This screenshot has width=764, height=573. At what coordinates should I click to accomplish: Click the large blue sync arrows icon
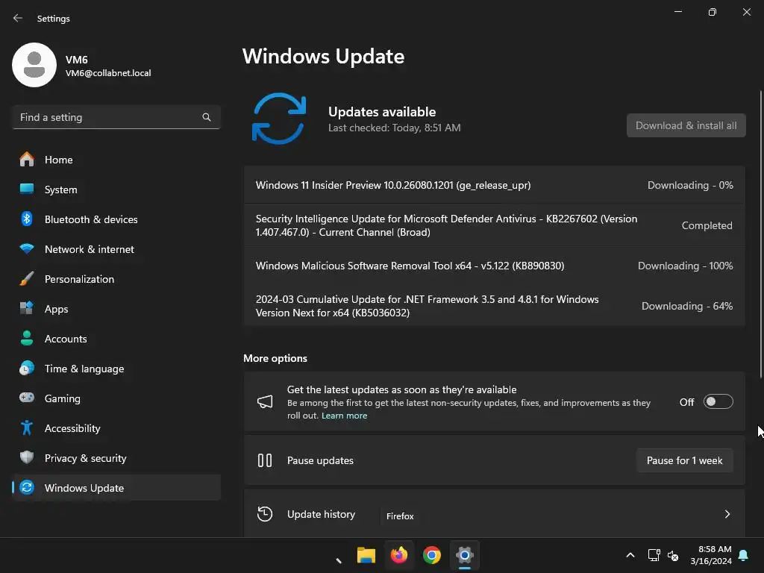(279, 119)
